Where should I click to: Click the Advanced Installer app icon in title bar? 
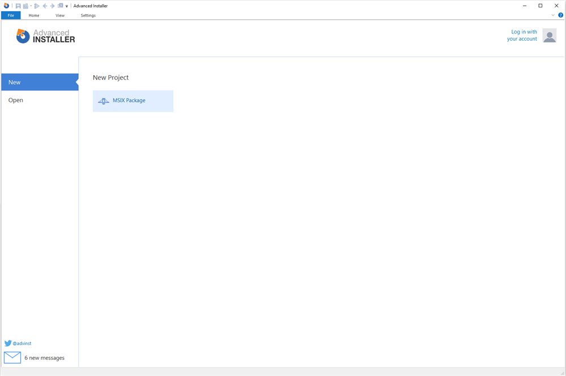[x=6, y=6]
